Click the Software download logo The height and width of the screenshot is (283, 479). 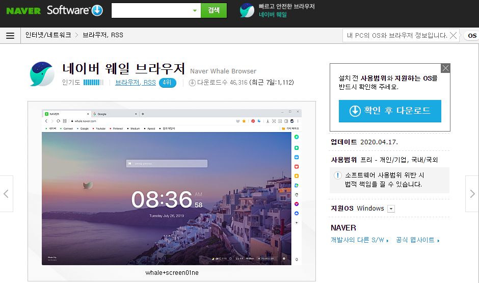[75, 10]
